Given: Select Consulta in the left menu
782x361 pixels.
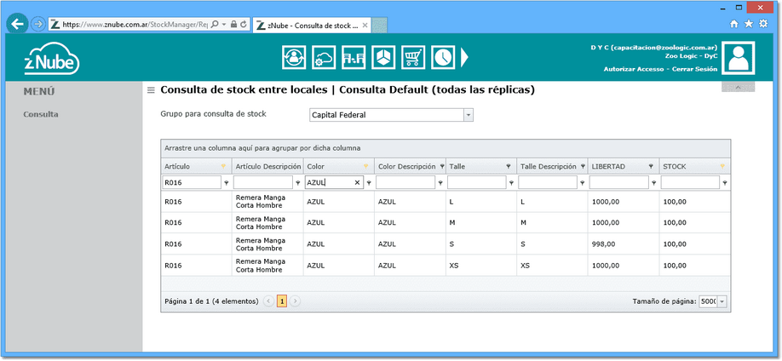Looking at the screenshot, I should tap(41, 114).
